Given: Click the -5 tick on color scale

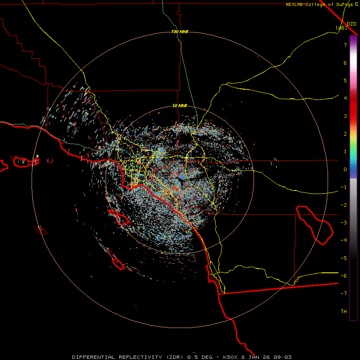Looking at the screenshot, I should 344,258.
